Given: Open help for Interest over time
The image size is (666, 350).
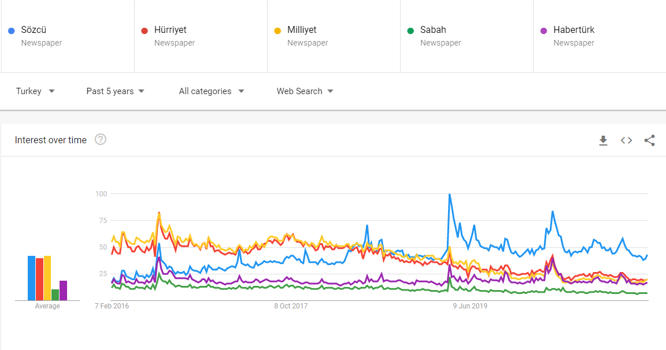Looking at the screenshot, I should (x=101, y=140).
